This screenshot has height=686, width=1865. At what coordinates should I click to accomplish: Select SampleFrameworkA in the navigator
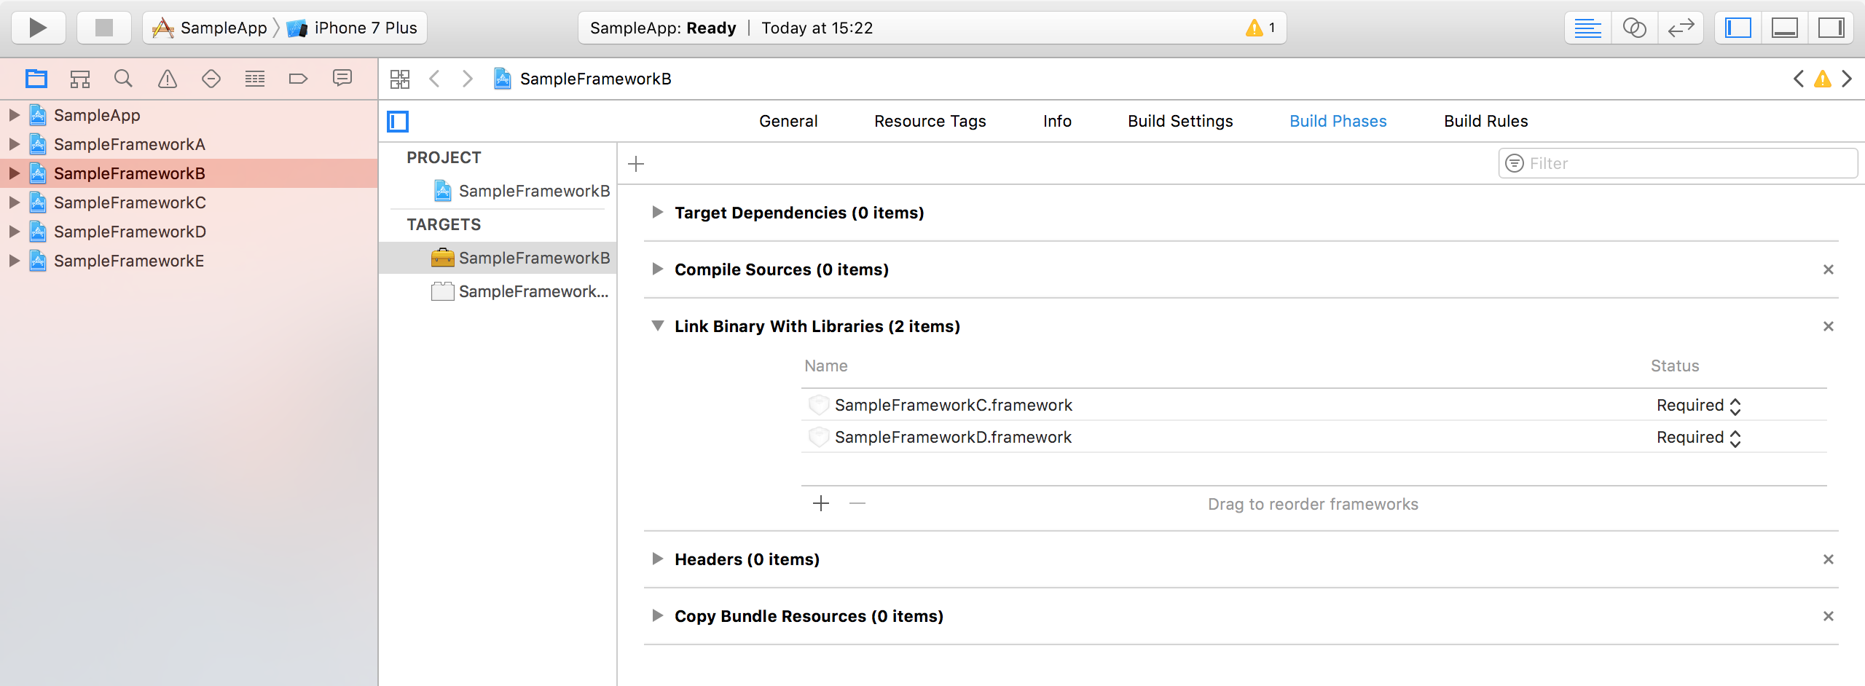pyautogui.click(x=189, y=144)
